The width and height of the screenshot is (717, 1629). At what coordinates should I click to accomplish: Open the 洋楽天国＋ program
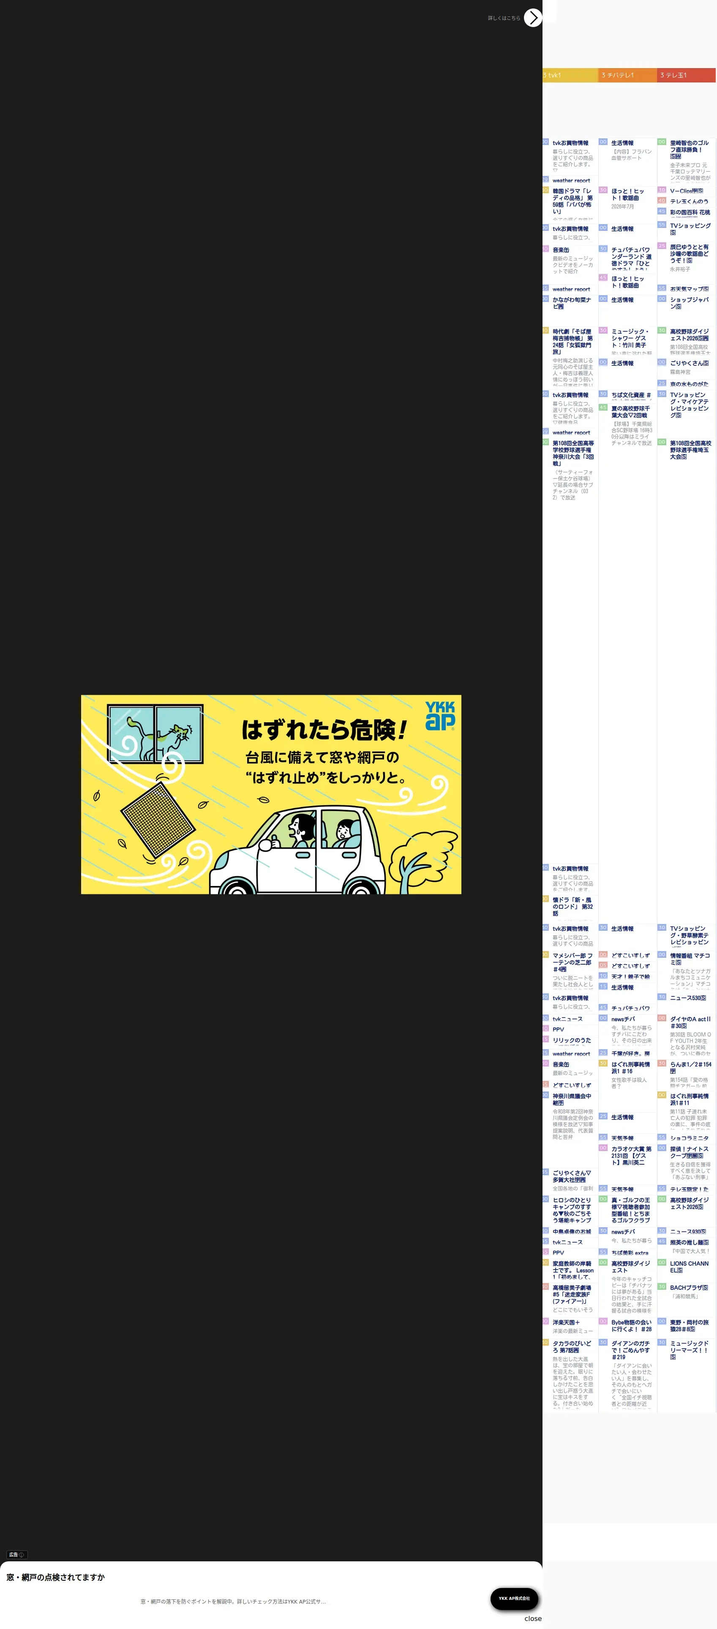tap(566, 1322)
